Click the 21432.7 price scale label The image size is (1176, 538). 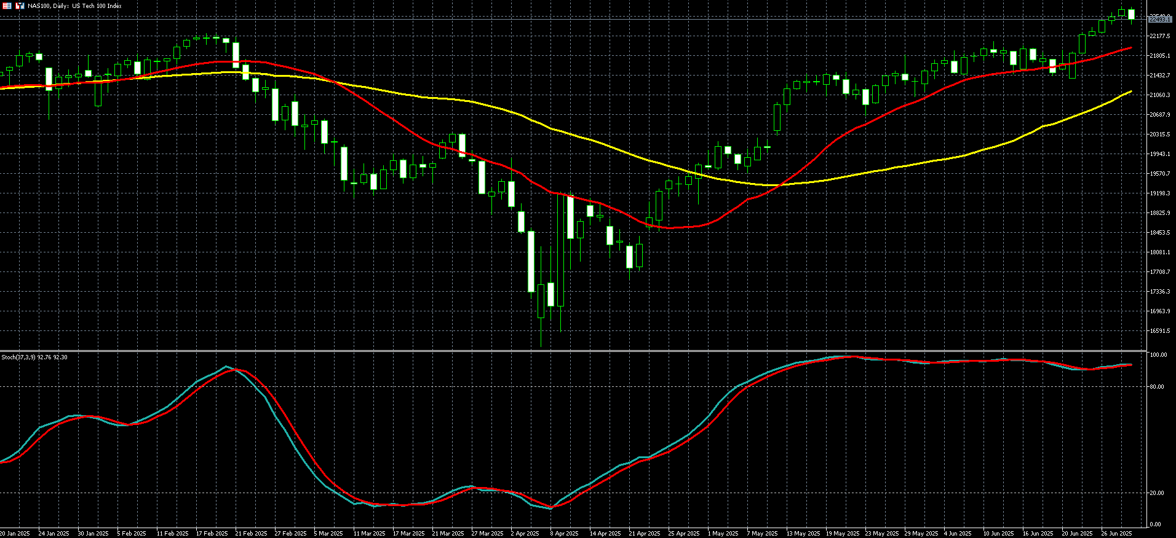(1159, 76)
